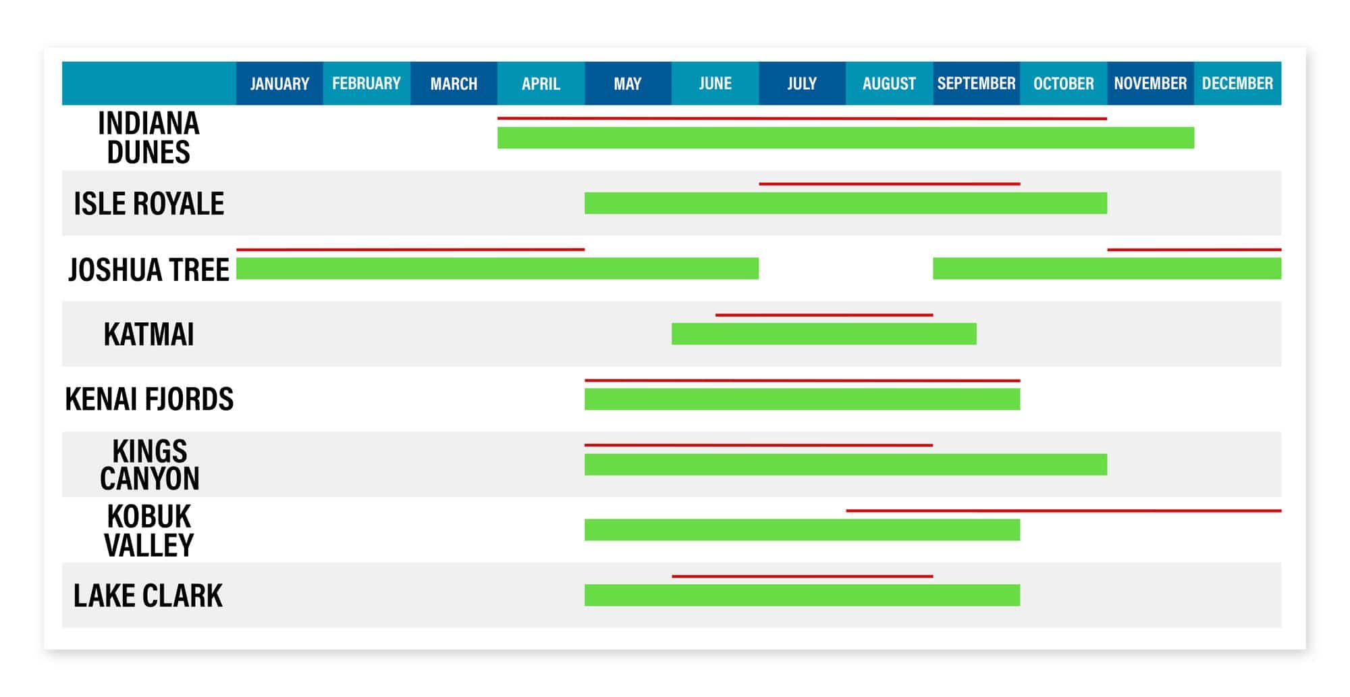The width and height of the screenshot is (1350, 697).
Task: Click the JOSHUA TREE park name
Action: pos(148,269)
